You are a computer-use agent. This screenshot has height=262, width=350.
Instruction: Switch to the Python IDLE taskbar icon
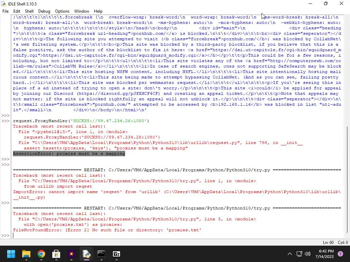[86, 254]
